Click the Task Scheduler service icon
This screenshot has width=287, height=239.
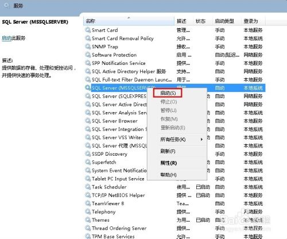tap(88, 187)
